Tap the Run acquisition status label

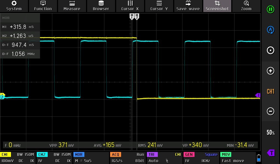(140, 154)
